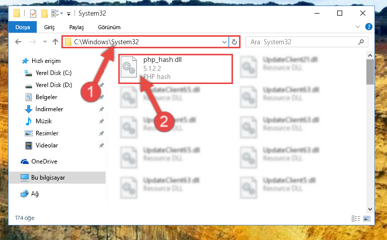Click the Properties checkmark quick access icon
The width and height of the screenshot is (387, 240).
tap(33, 13)
